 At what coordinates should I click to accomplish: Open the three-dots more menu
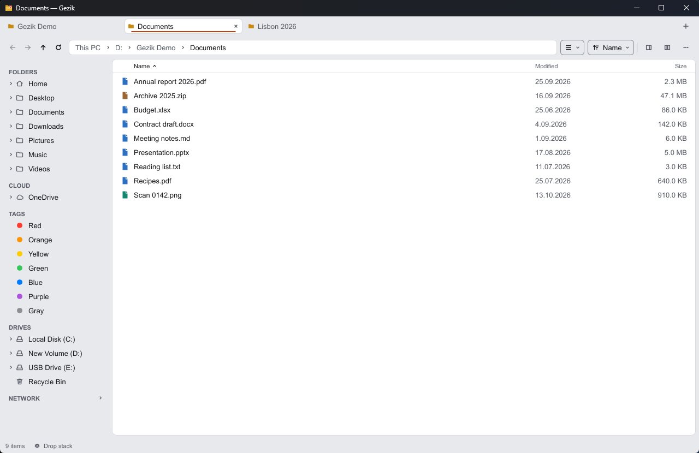pyautogui.click(x=686, y=47)
